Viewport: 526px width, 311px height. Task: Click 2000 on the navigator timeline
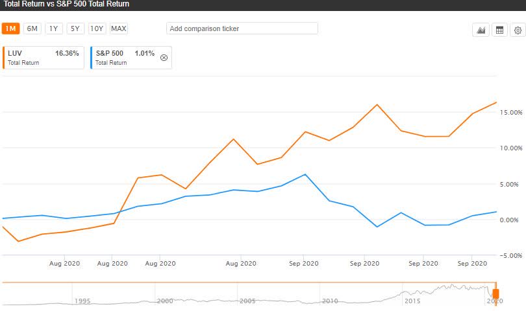165,301
